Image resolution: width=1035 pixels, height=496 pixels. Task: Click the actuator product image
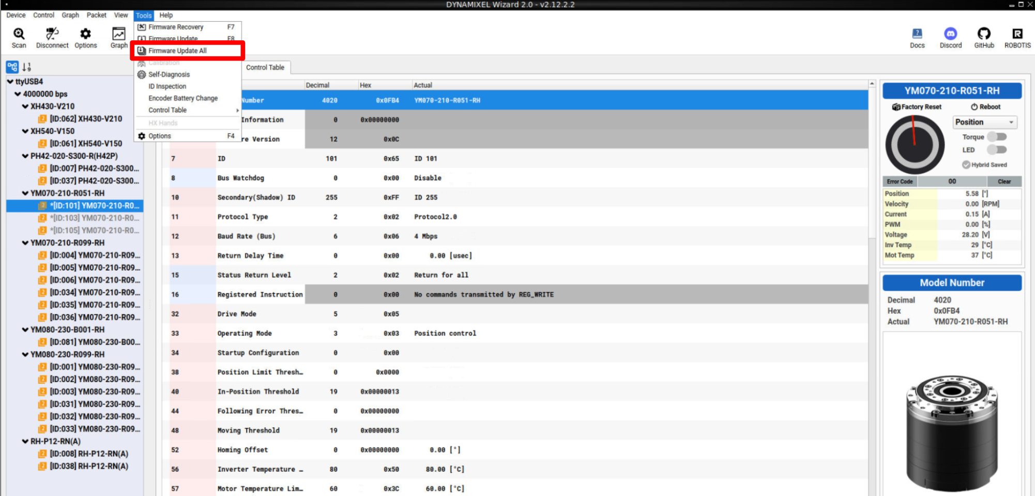952,432
